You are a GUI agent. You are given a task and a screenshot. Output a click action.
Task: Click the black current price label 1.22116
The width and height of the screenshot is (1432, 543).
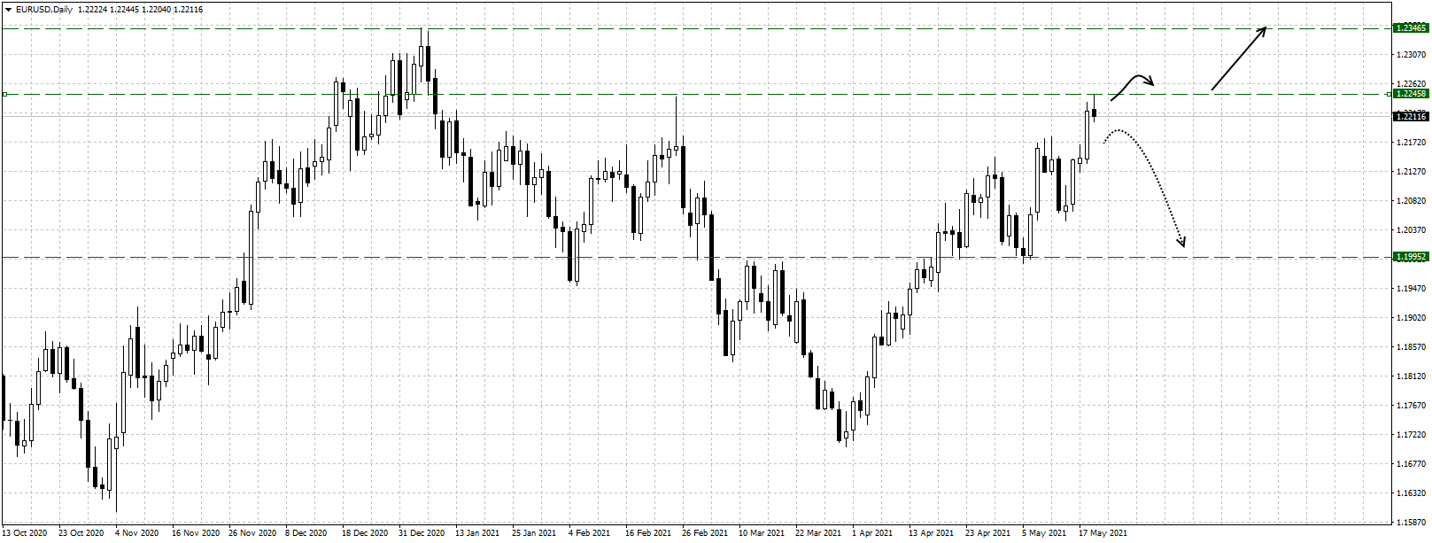(x=1411, y=116)
